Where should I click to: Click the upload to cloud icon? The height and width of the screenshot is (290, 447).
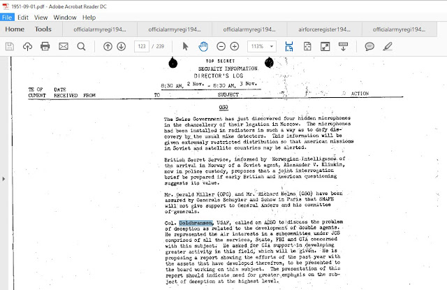coord(27,46)
